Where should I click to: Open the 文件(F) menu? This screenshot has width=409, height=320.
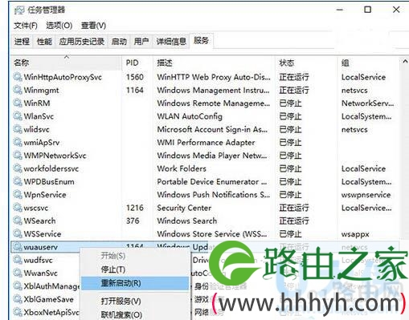click(26, 26)
